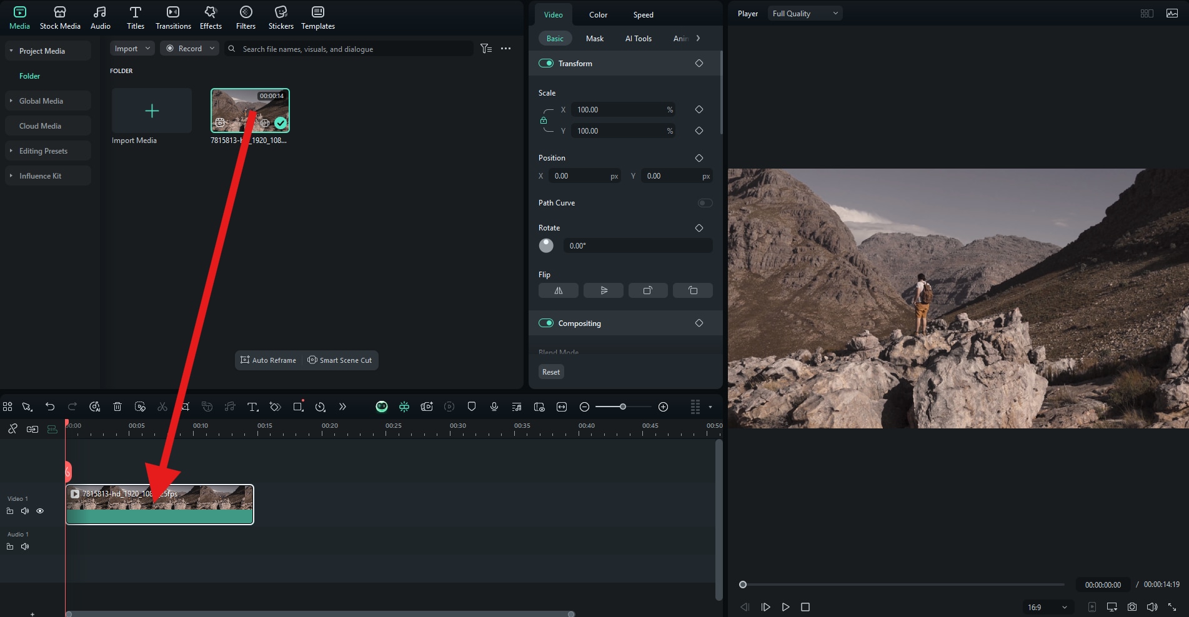Select the Mask sub-tab
The image size is (1189, 617).
(595, 39)
